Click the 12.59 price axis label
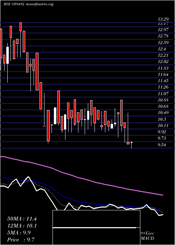The image size is (175, 245). 163,42
